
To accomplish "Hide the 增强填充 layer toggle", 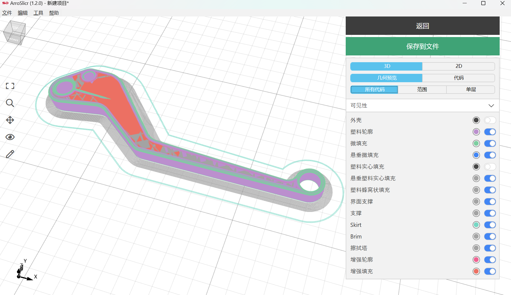I will tap(490, 271).
